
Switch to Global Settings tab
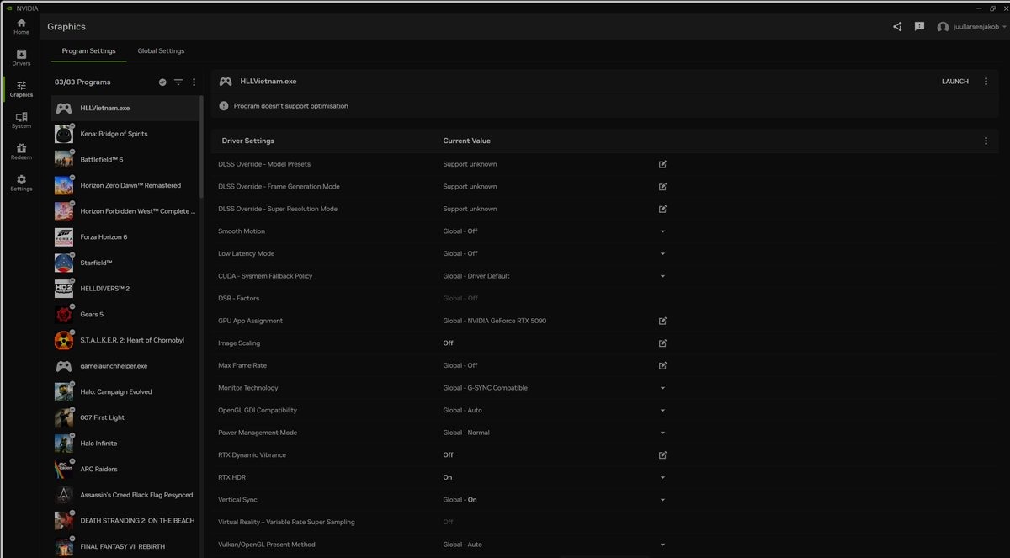click(161, 51)
